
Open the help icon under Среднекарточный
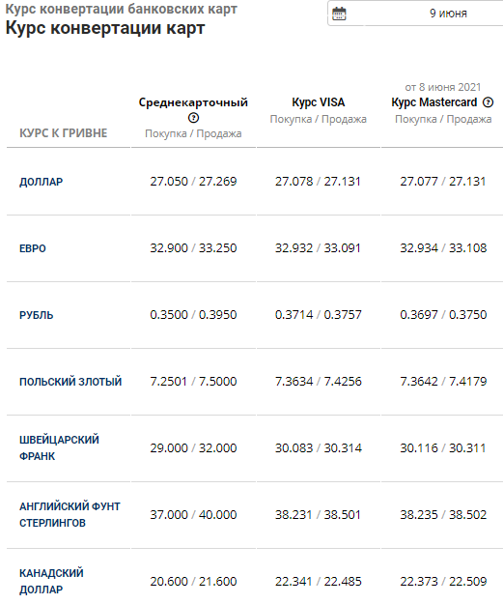[x=193, y=118]
